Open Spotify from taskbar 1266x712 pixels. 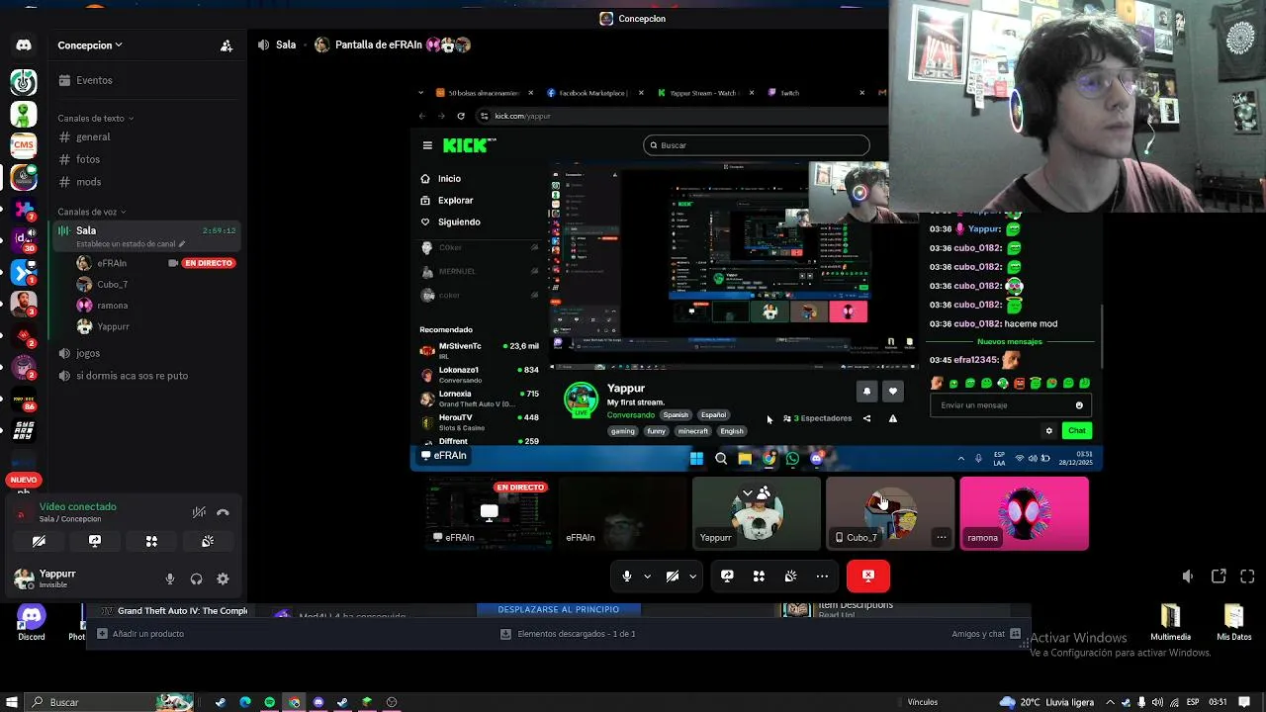click(x=269, y=702)
